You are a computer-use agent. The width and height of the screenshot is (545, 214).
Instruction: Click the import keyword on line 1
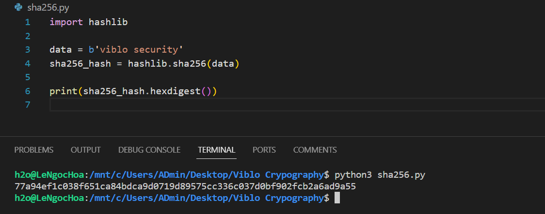(66, 22)
